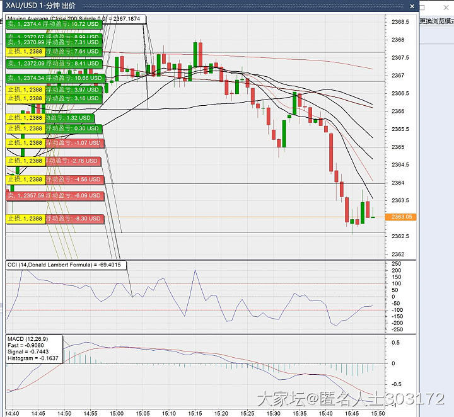Image resolution: width=454 pixels, height=417 pixels.
Task: Click the orange current price tag 2363.05
Action: tap(401, 217)
